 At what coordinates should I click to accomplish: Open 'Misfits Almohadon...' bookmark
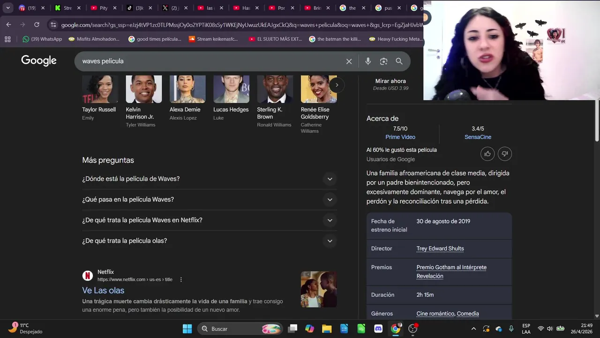coord(94,39)
